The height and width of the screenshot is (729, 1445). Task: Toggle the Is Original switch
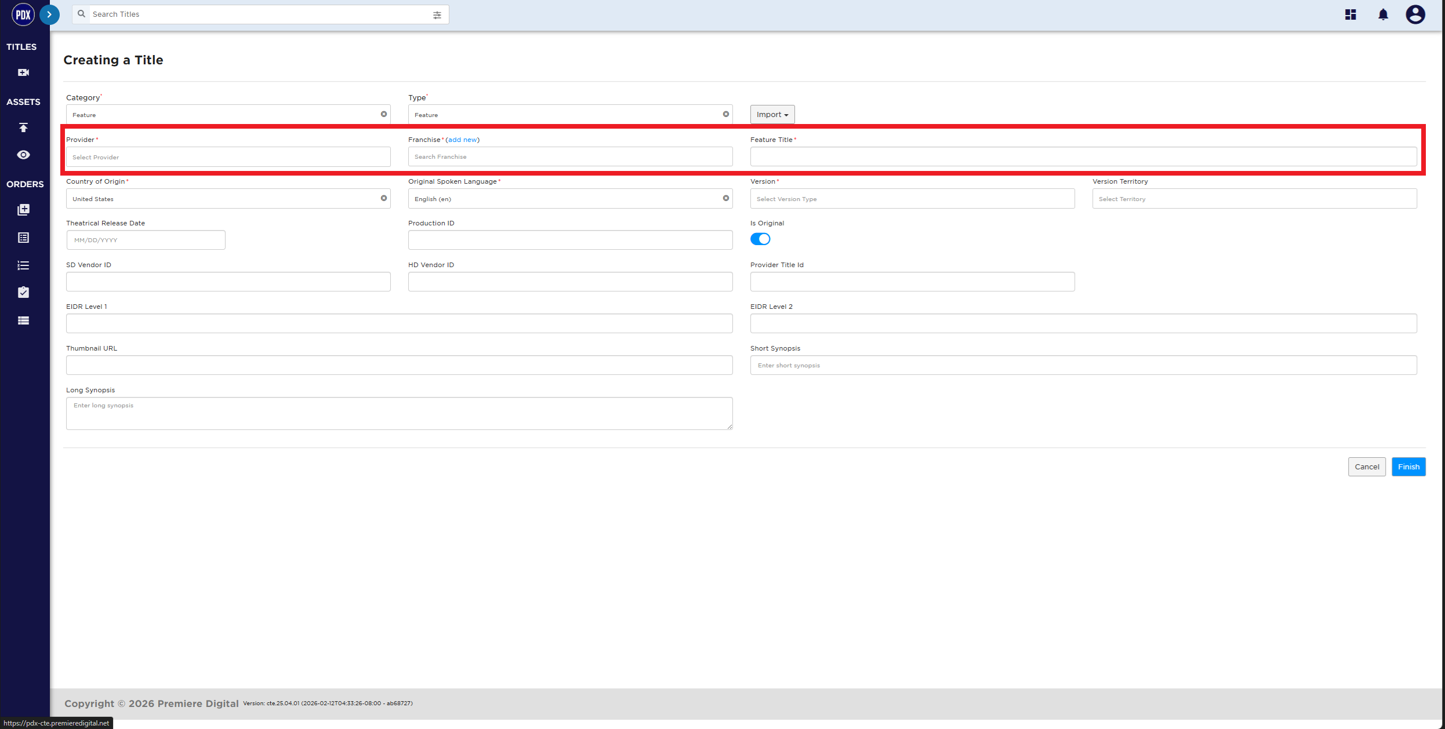760,239
